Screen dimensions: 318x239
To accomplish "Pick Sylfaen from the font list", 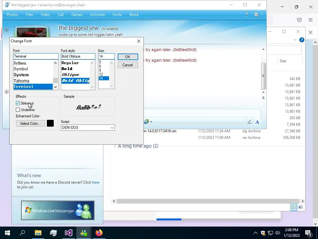I will tap(20, 63).
